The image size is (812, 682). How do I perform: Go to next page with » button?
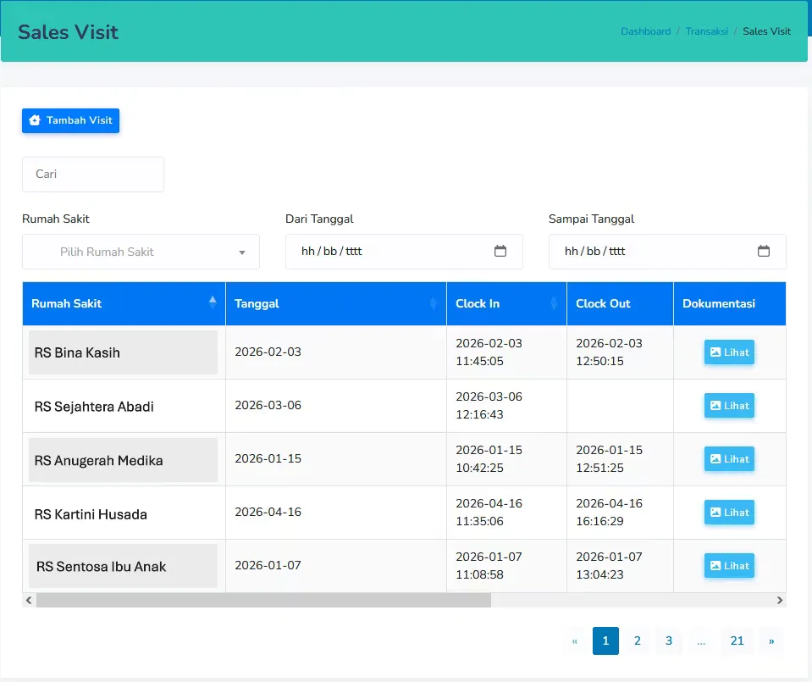(771, 641)
